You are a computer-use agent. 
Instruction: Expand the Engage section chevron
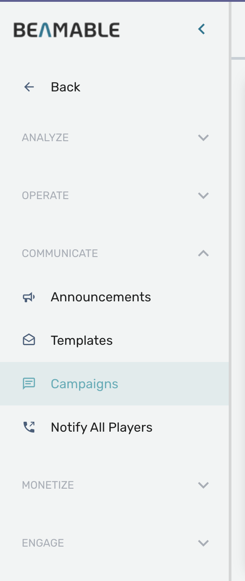tap(203, 543)
